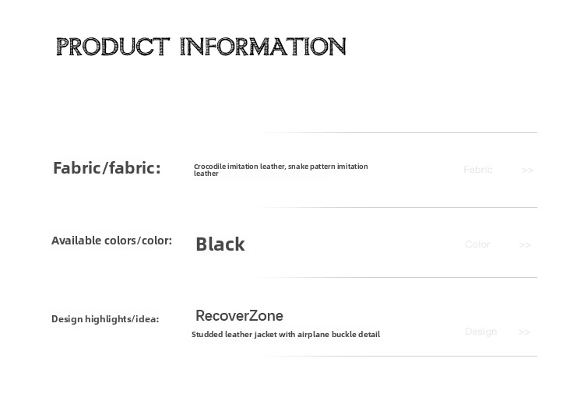Select the Studded leather jacket description
Image resolution: width=584 pixels, height=397 pixels.
click(286, 335)
